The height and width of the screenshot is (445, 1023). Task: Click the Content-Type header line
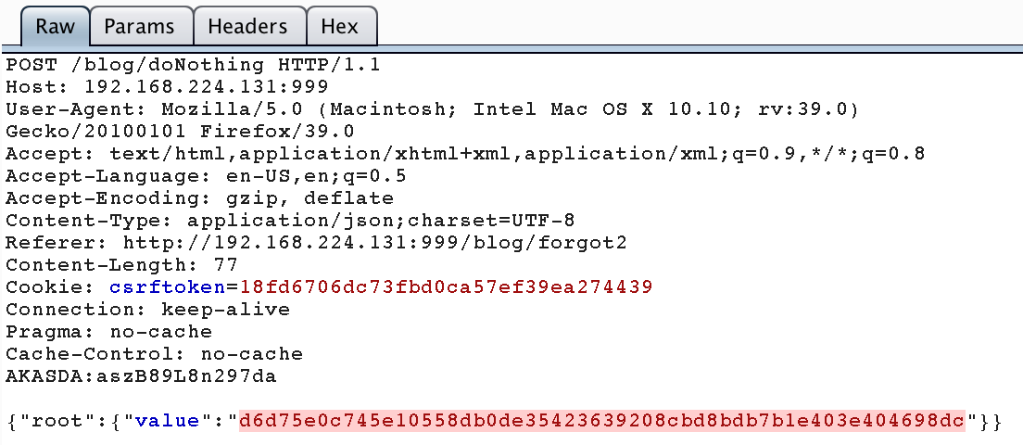tap(290, 221)
